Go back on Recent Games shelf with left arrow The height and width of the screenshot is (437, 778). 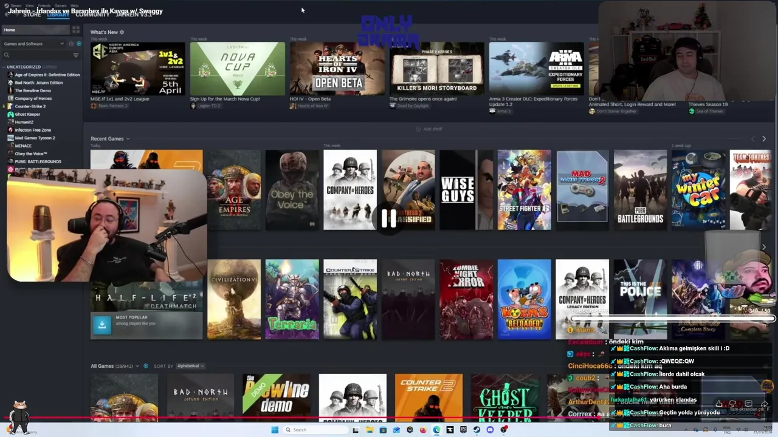(753, 139)
